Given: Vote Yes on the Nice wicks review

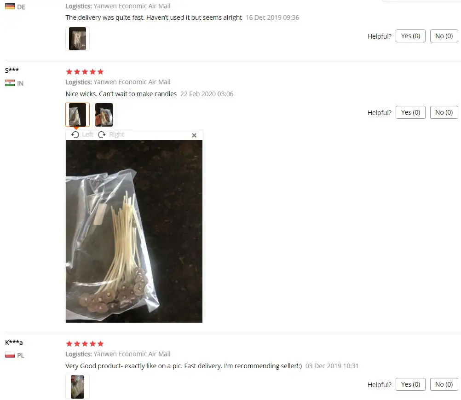Looking at the screenshot, I should coord(410,112).
